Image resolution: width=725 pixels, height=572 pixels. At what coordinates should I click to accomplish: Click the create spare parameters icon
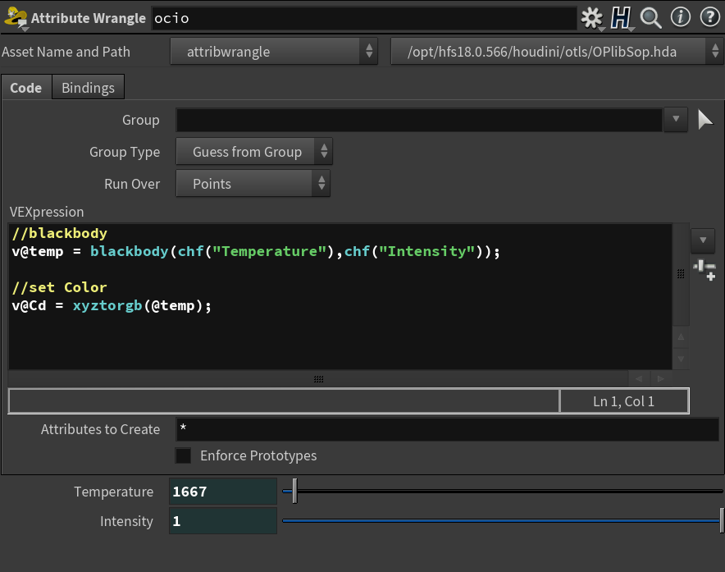point(704,270)
